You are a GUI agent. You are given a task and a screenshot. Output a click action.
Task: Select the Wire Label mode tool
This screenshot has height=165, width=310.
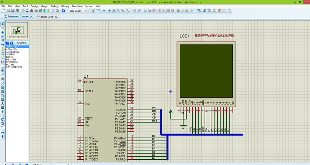(x=2, y=37)
